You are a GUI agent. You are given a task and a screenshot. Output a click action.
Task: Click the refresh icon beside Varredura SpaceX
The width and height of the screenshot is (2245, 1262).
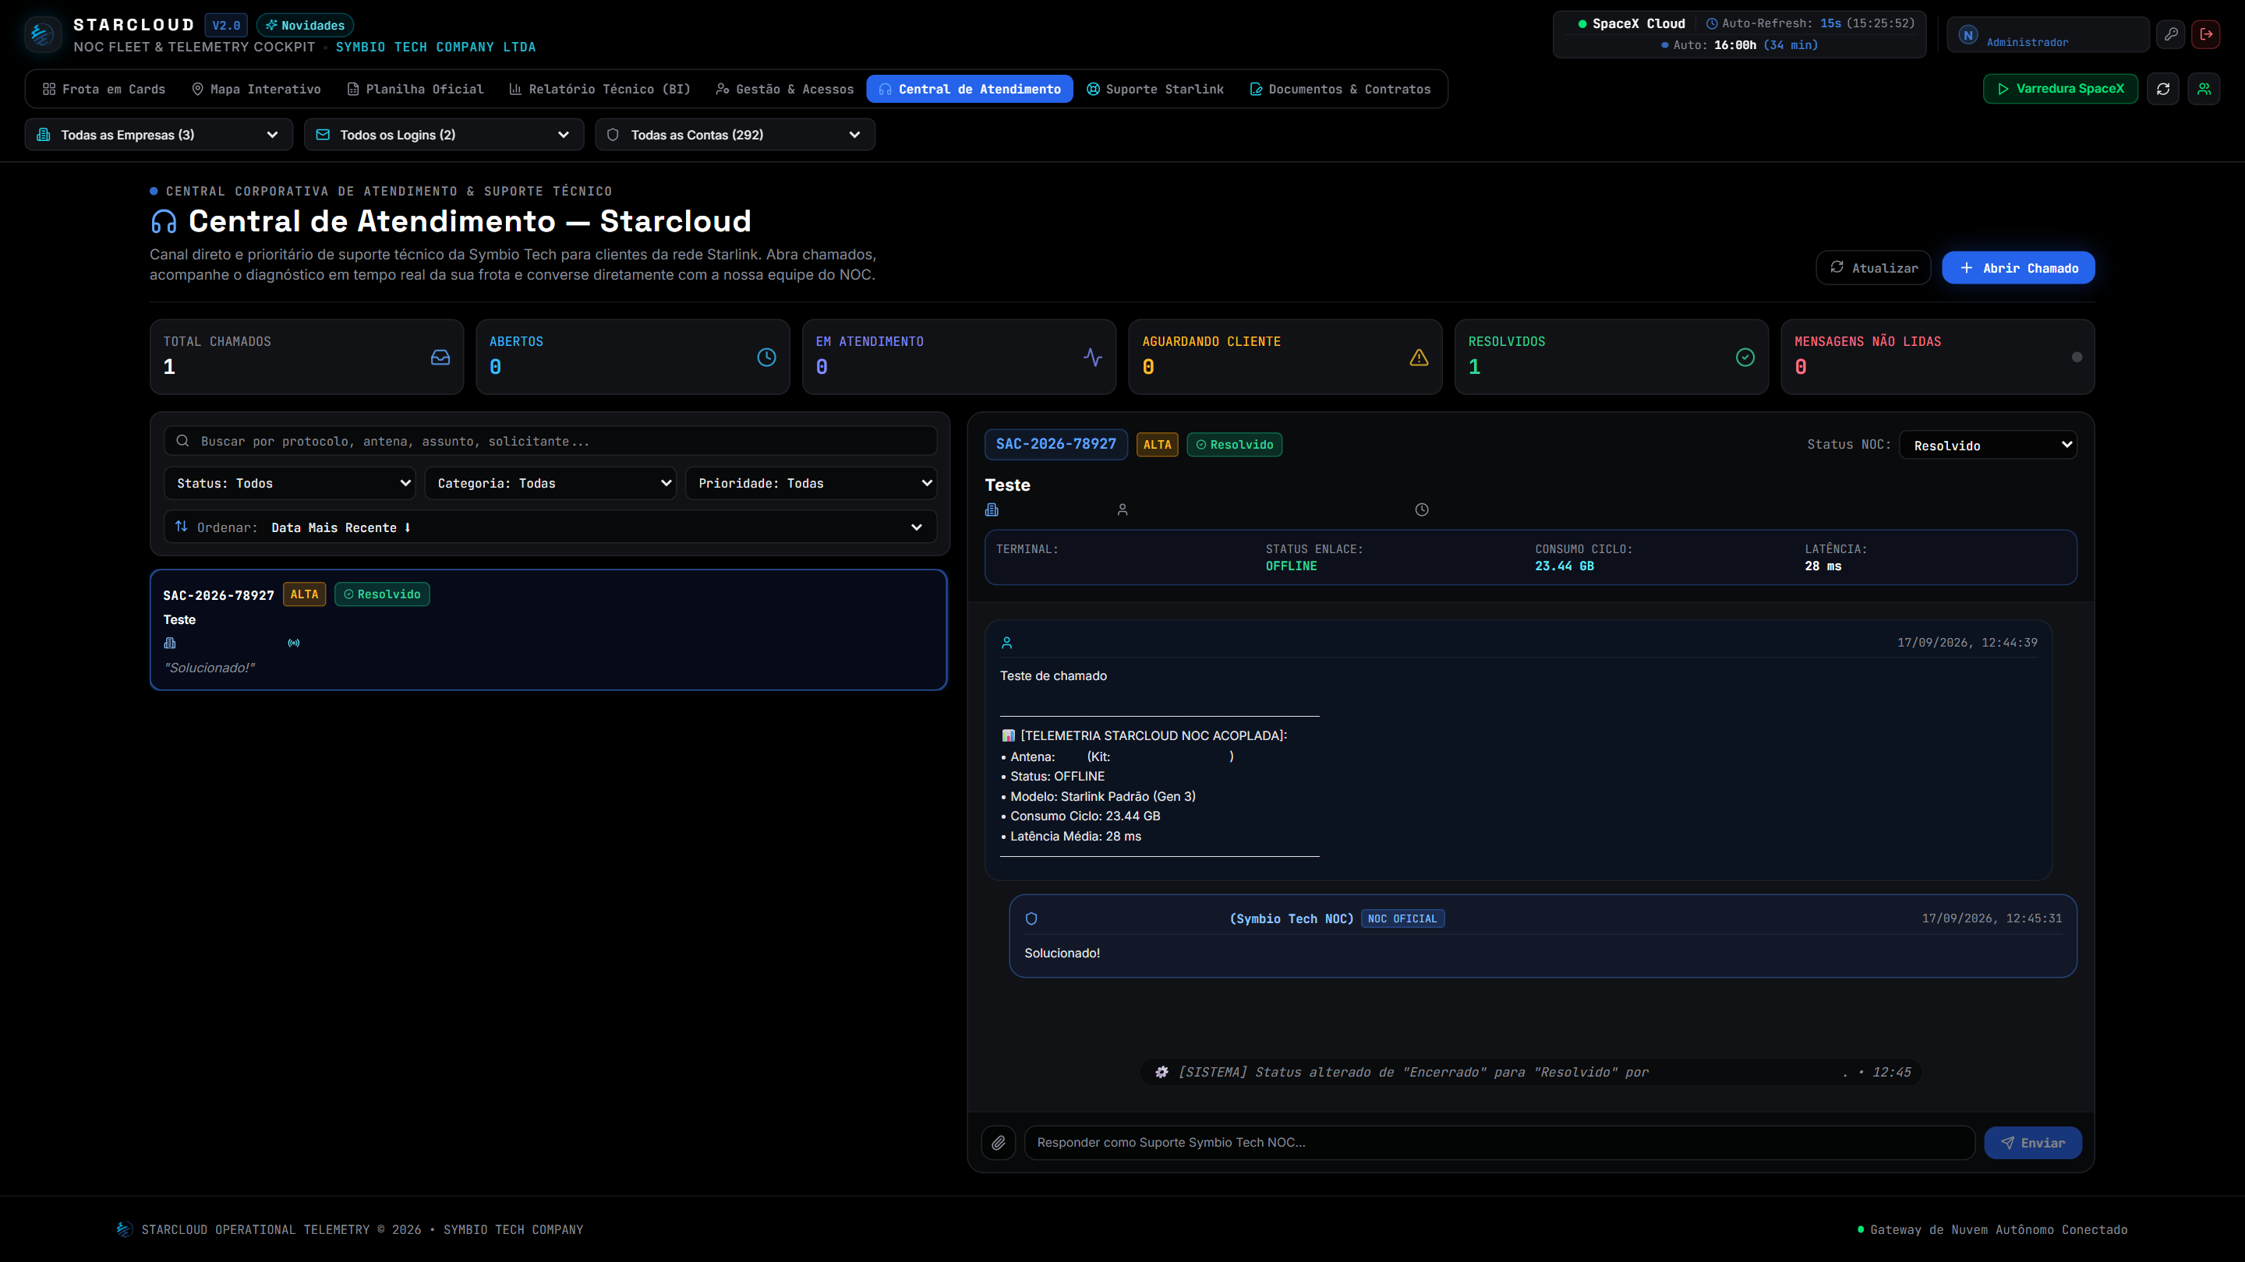(x=2163, y=89)
